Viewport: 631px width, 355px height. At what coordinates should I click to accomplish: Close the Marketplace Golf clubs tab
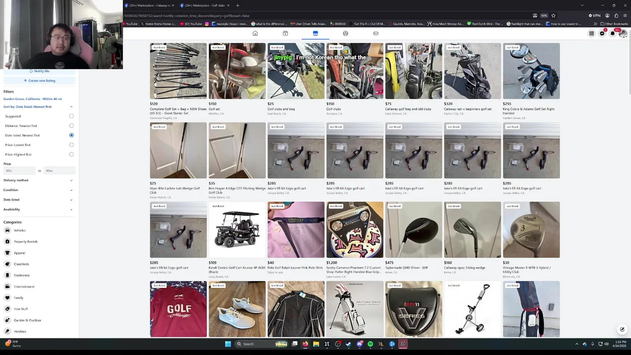(x=228, y=5)
